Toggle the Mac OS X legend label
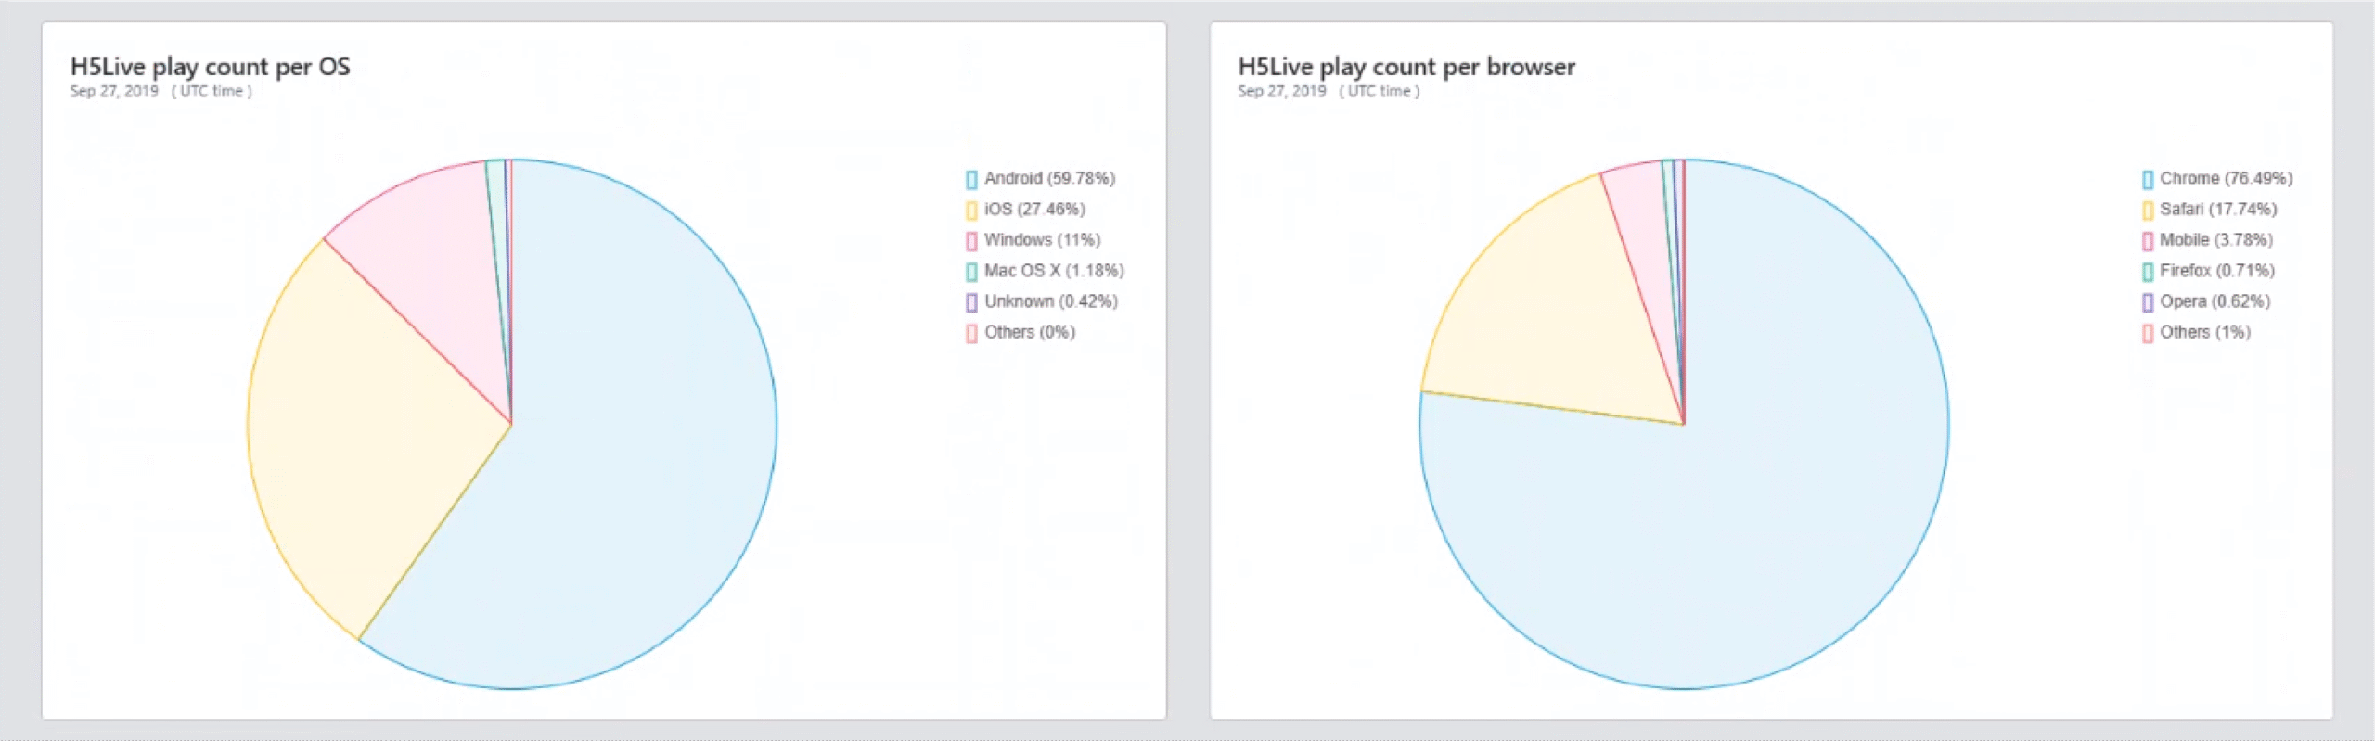The height and width of the screenshot is (741, 2375). click(1053, 271)
